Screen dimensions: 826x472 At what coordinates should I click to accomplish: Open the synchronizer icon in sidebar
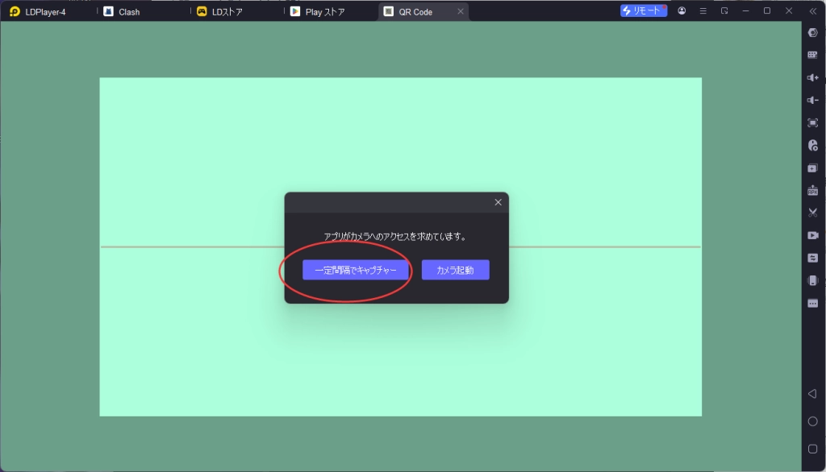[813, 258]
